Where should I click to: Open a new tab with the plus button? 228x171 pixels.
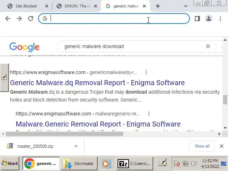pos(158,6)
